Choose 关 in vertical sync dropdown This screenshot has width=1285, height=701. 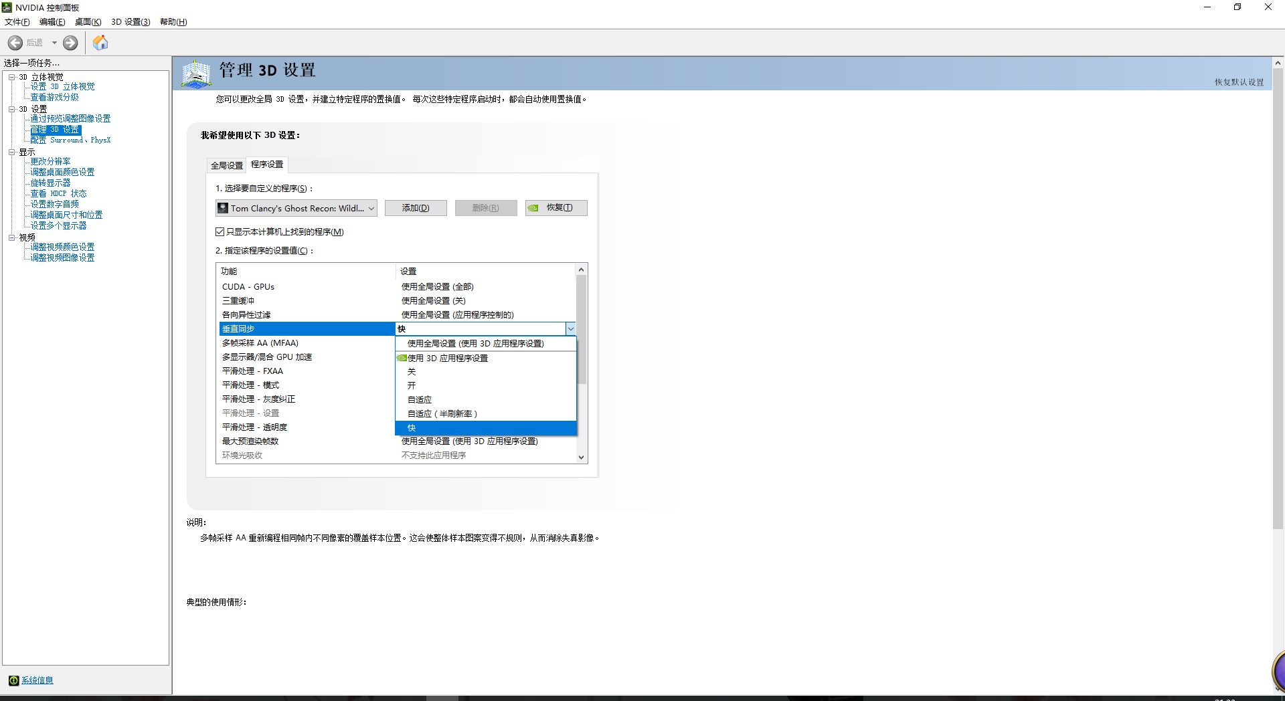486,372
